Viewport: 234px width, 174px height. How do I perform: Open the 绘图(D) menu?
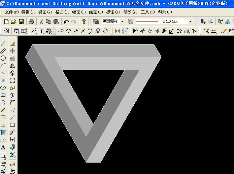click(x=96, y=12)
